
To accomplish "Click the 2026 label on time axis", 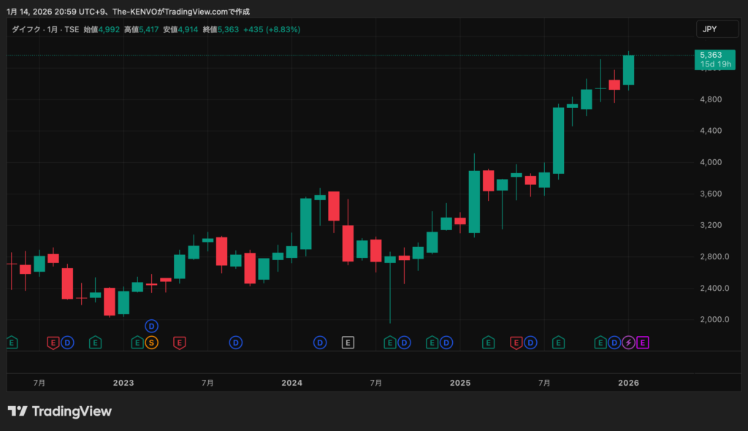I will click(x=628, y=383).
